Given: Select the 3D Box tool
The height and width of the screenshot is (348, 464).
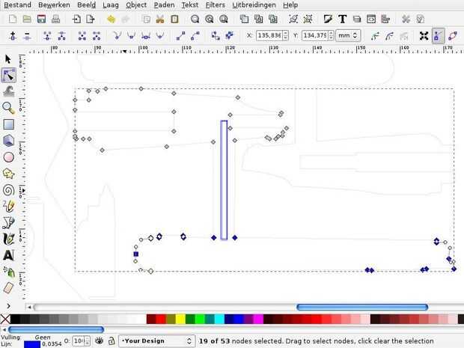Looking at the screenshot, I should (x=8, y=141).
